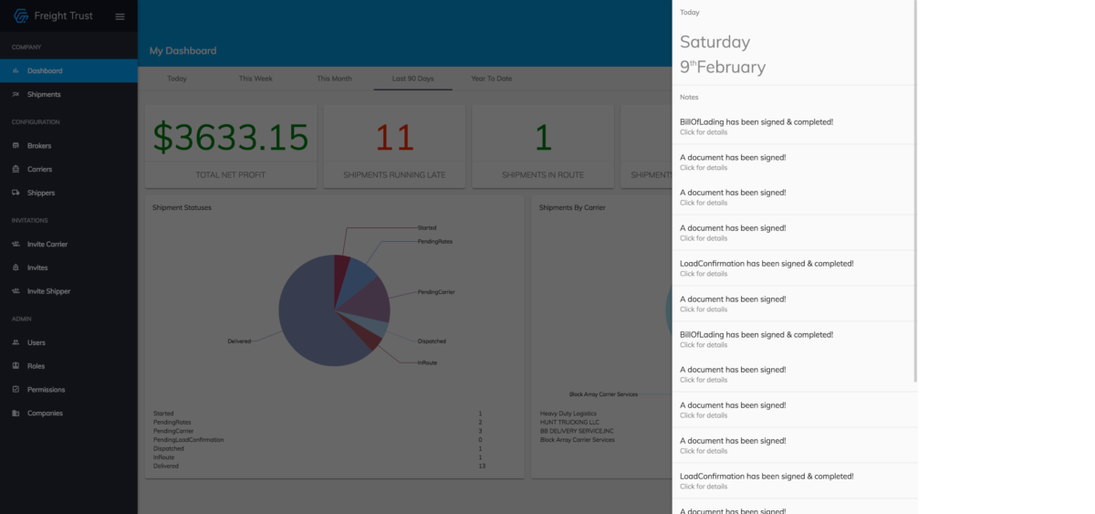Click the Freight Trust logo icon
The width and height of the screenshot is (1095, 514).
[x=21, y=16]
